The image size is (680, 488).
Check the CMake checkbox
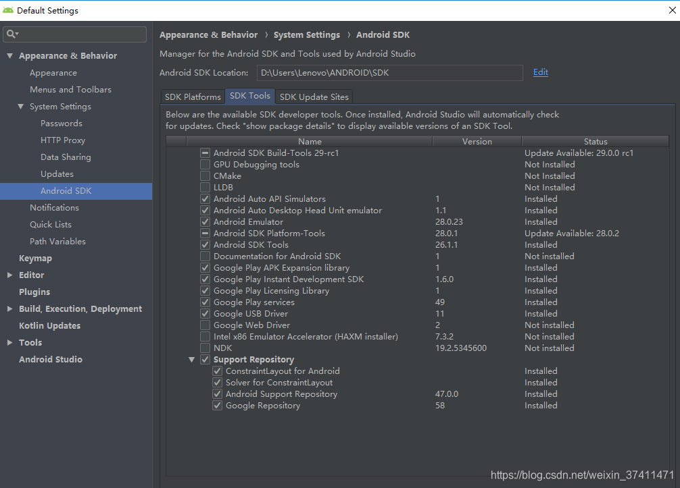click(x=205, y=175)
